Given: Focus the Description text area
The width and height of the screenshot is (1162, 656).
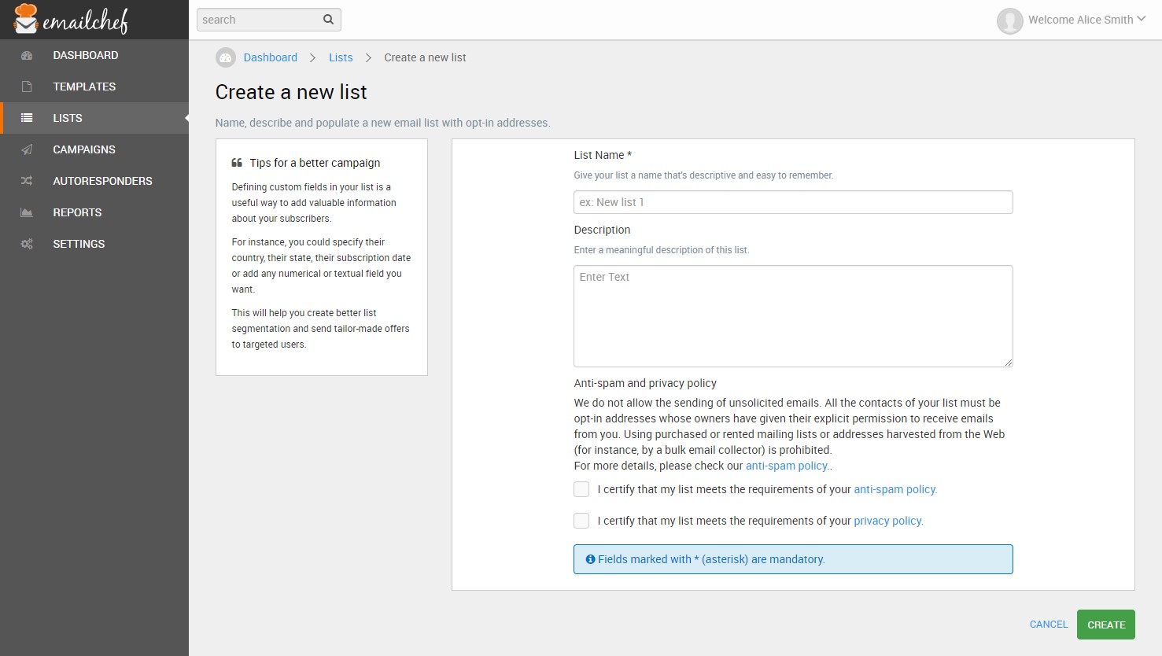Looking at the screenshot, I should pyautogui.click(x=793, y=316).
